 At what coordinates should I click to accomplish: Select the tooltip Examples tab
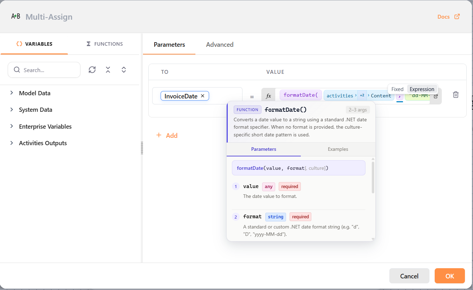point(338,149)
